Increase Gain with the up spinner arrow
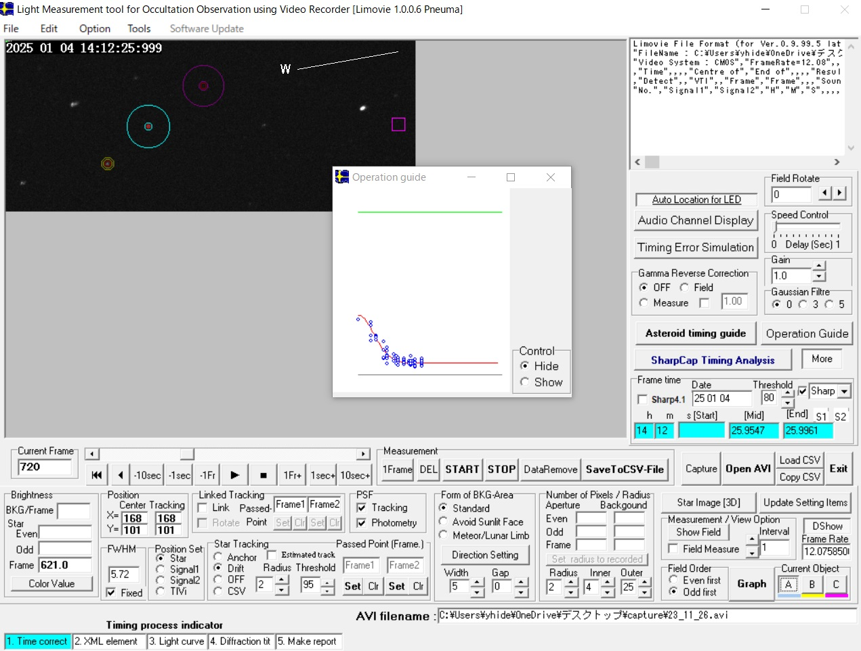Screen dimensions: 861x651 point(819,266)
